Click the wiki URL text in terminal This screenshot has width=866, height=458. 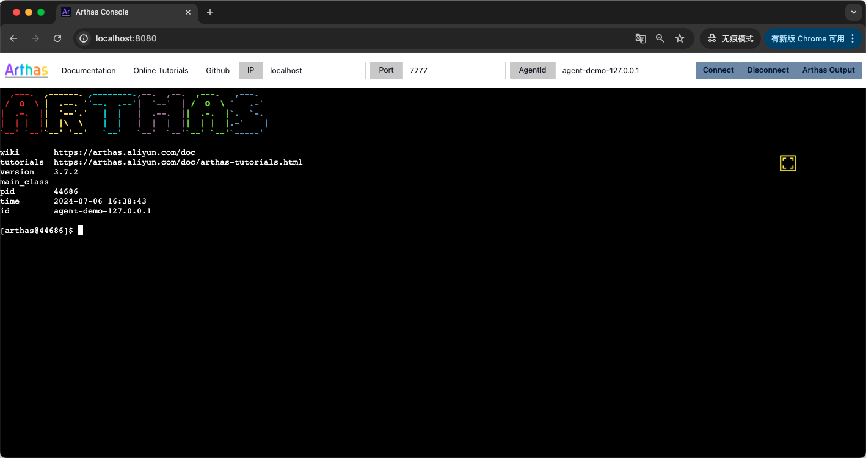click(125, 152)
